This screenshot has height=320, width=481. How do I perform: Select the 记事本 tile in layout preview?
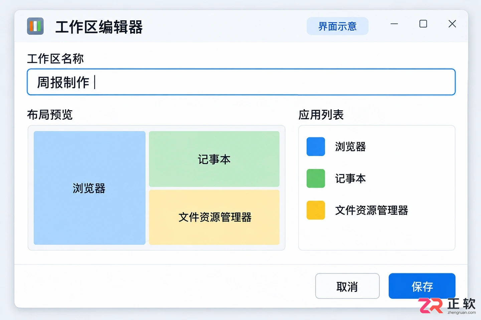point(214,159)
